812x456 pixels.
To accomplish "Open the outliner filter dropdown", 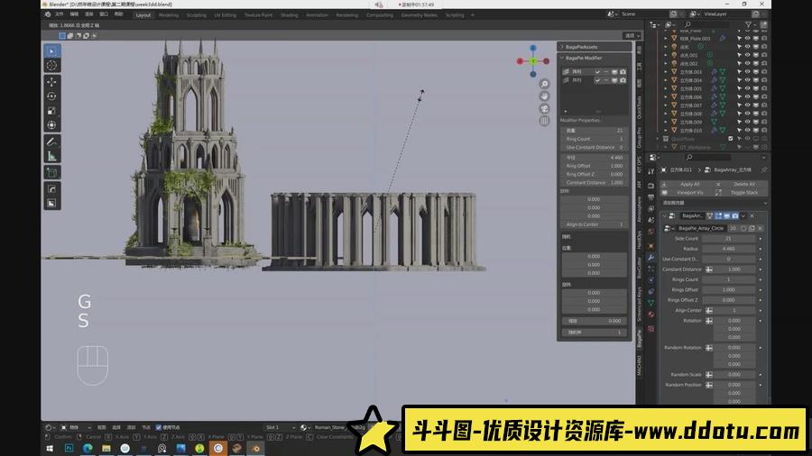I will [751, 24].
